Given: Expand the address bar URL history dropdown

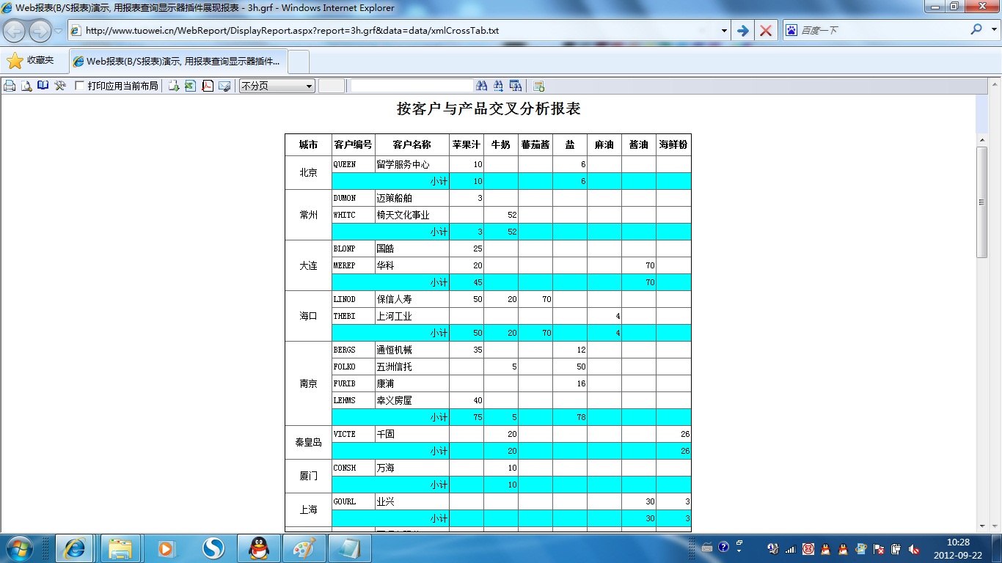Looking at the screenshot, I should 724,31.
